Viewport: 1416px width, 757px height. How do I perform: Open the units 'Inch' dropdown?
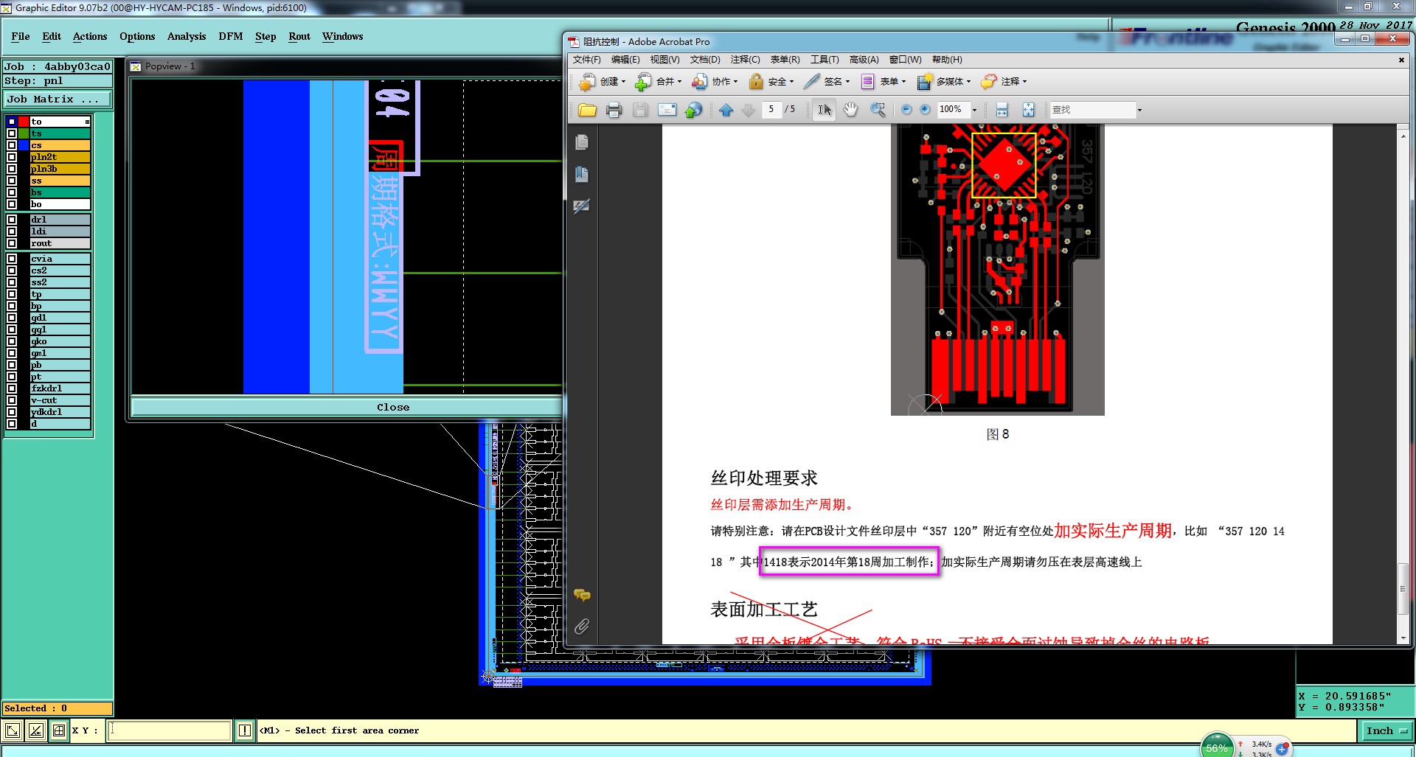coord(1386,731)
